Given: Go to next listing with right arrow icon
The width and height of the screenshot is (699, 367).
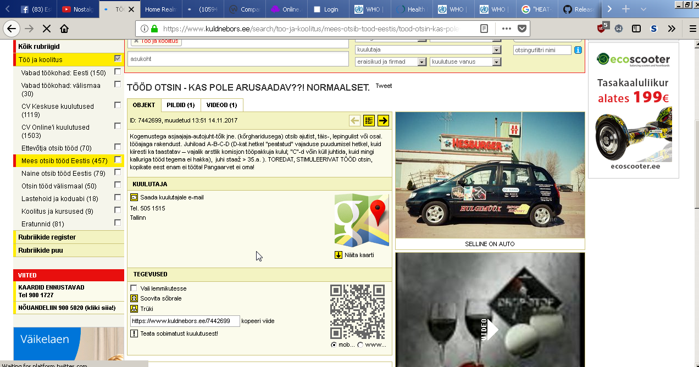Looking at the screenshot, I should coord(383,121).
